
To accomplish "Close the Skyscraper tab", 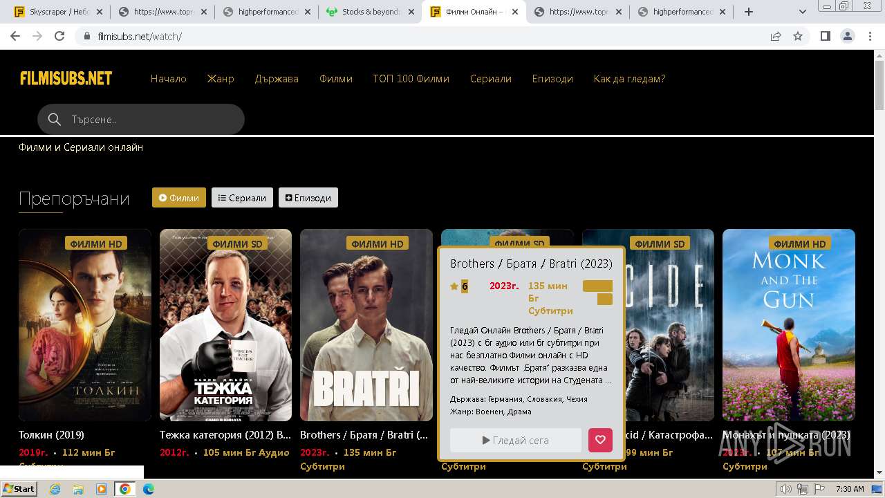I will pos(99,12).
